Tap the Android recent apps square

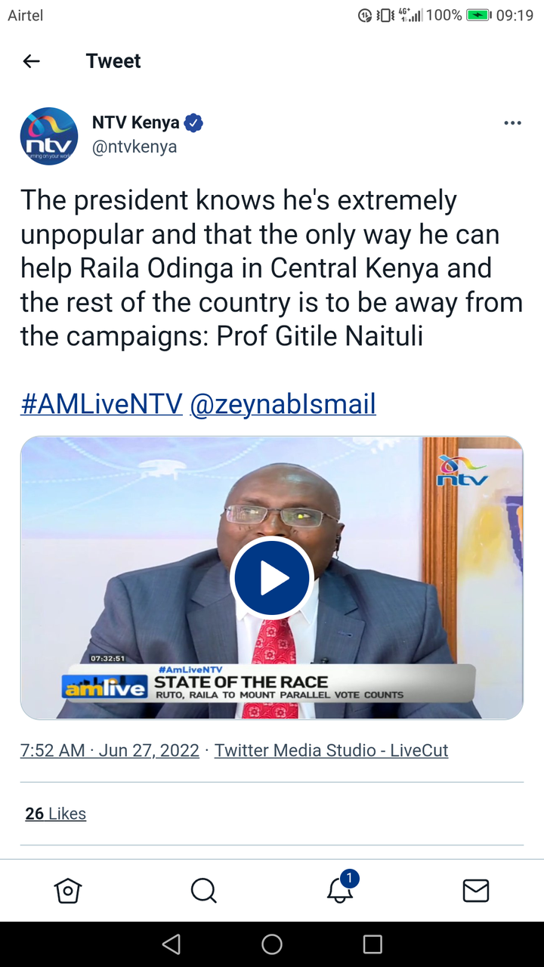[372, 944]
